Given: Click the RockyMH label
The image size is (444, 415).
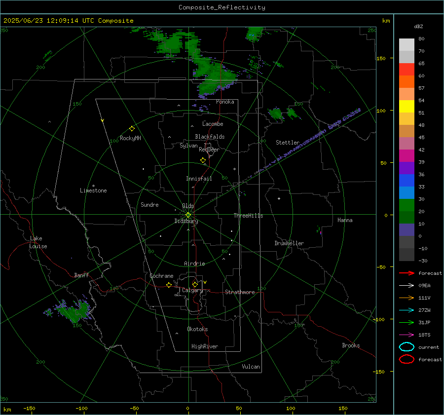Looking at the screenshot, I should click(130, 138).
